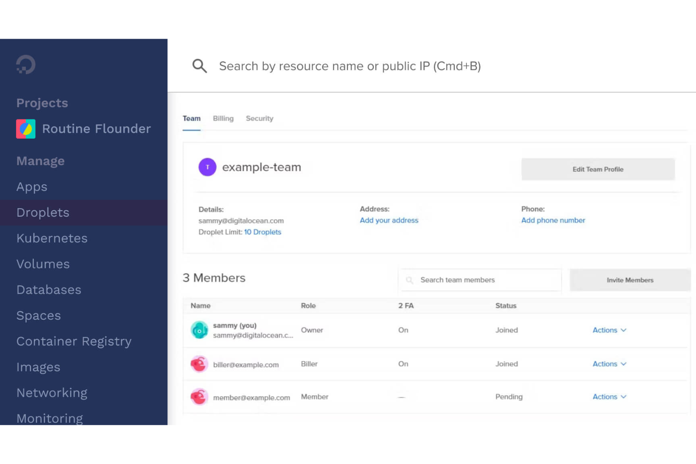Click the avatar for biller@example.com
The image size is (696, 464).
[199, 364]
